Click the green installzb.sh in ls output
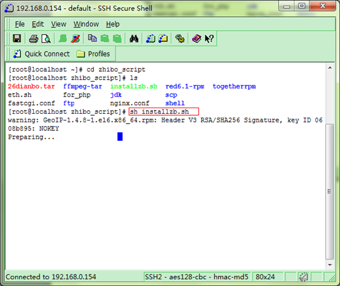 [x=134, y=86]
